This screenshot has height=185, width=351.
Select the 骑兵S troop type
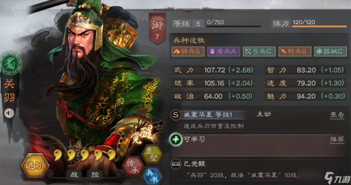(188, 52)
